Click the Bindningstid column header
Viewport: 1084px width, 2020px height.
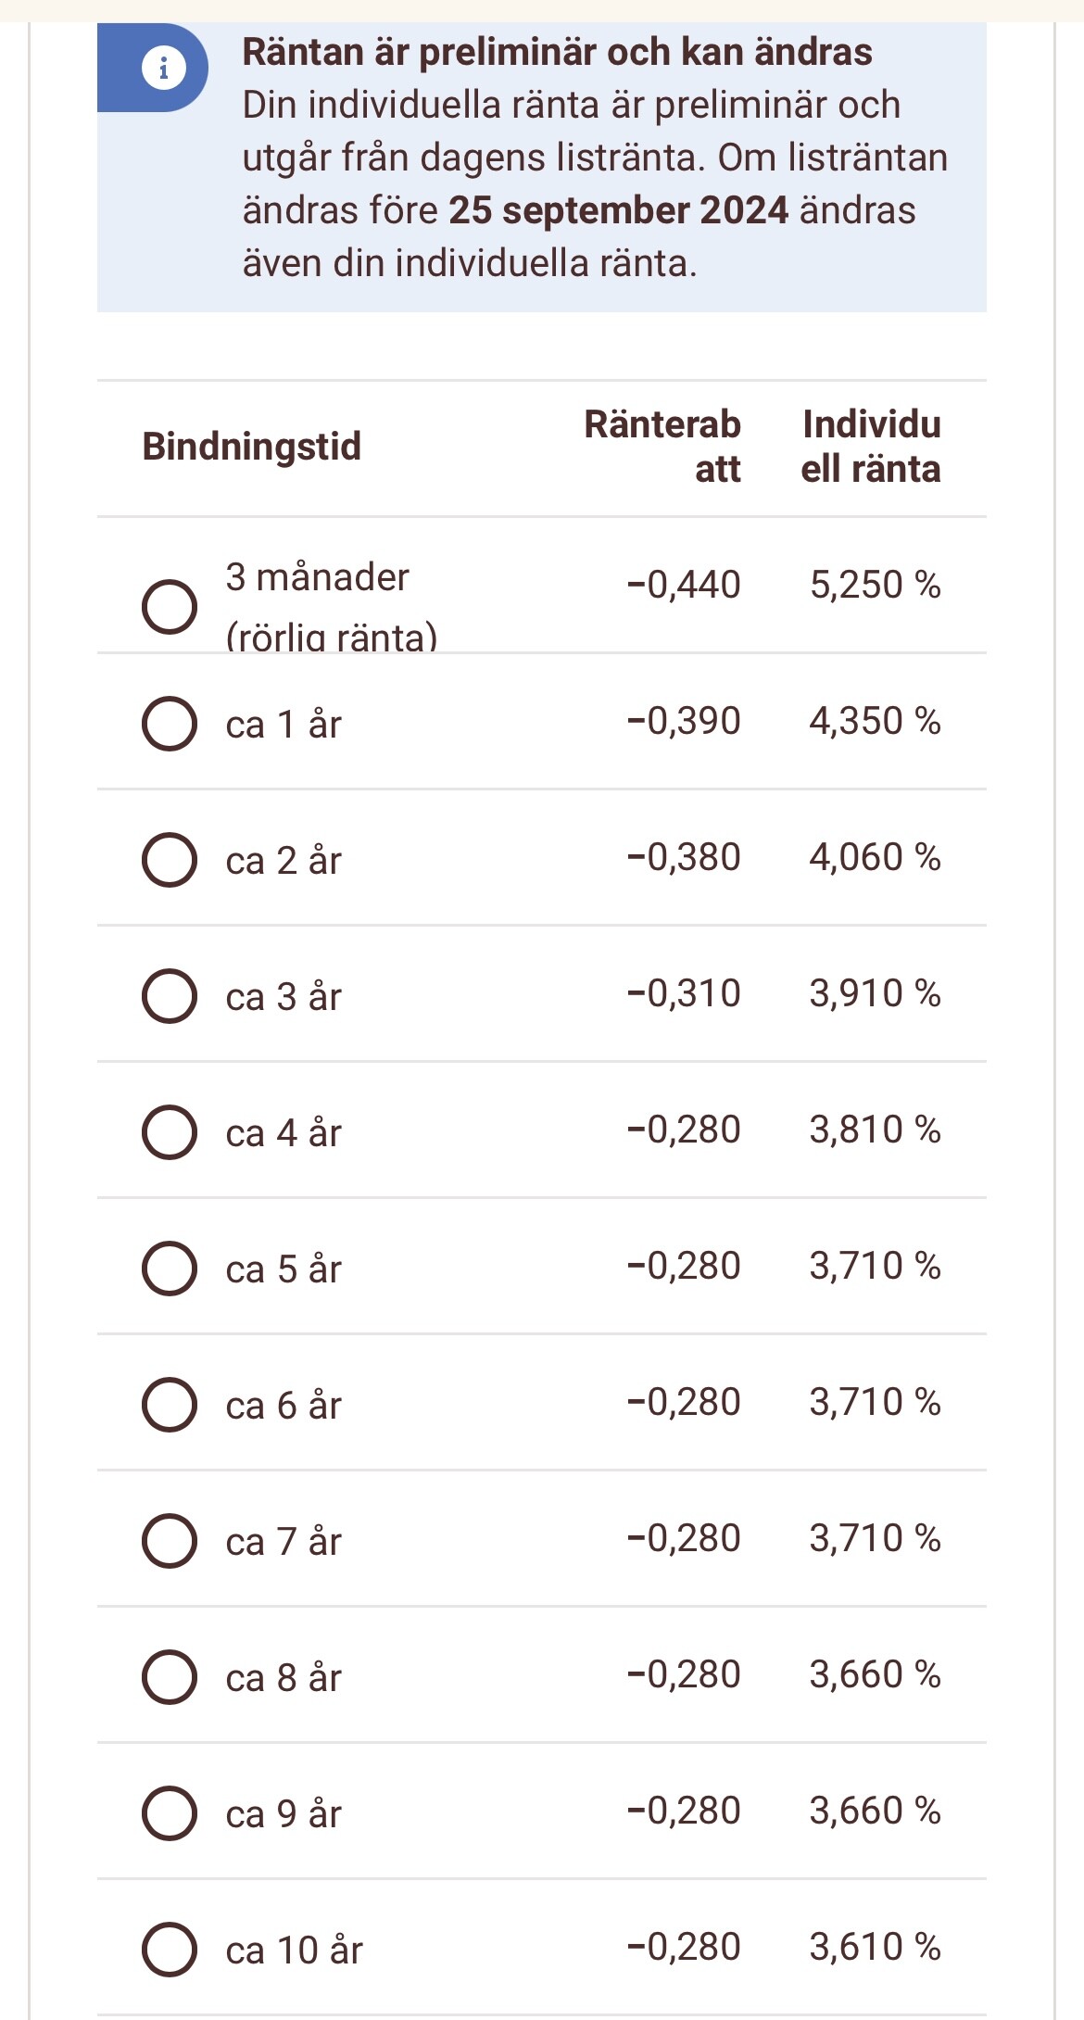pos(251,447)
